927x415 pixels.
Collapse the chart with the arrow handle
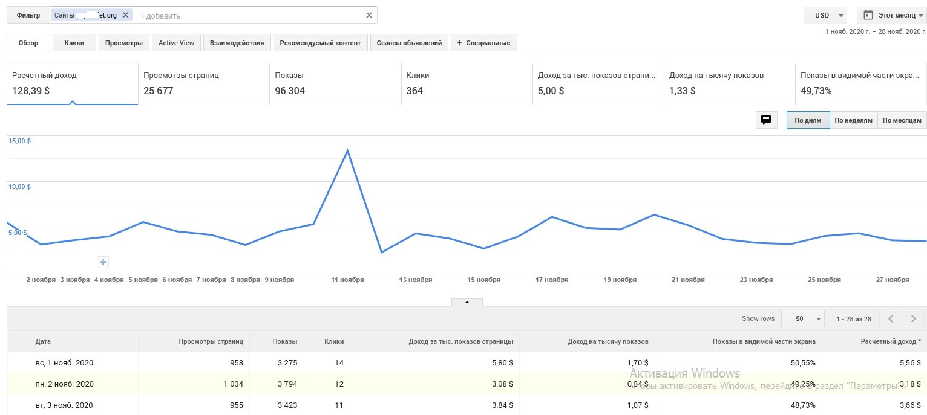pyautogui.click(x=467, y=302)
